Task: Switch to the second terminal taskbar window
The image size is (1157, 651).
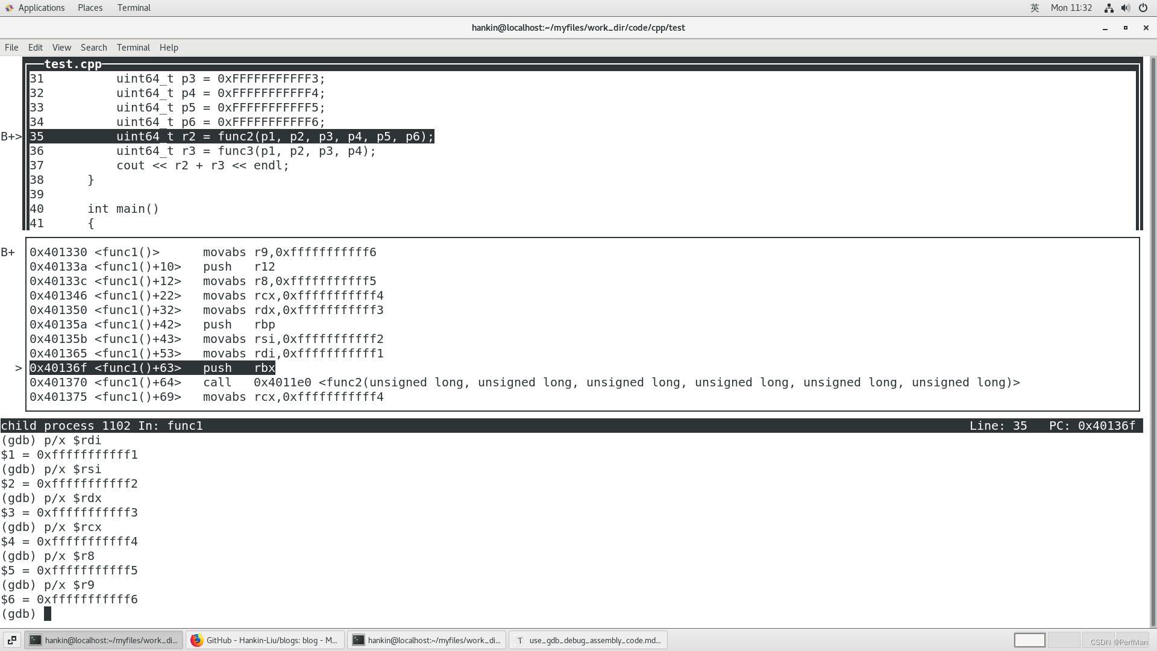Action: 427,640
